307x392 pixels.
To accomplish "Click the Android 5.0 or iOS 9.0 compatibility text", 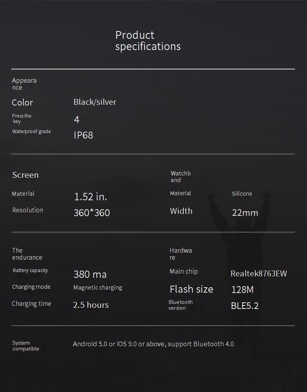I will 153,344.
